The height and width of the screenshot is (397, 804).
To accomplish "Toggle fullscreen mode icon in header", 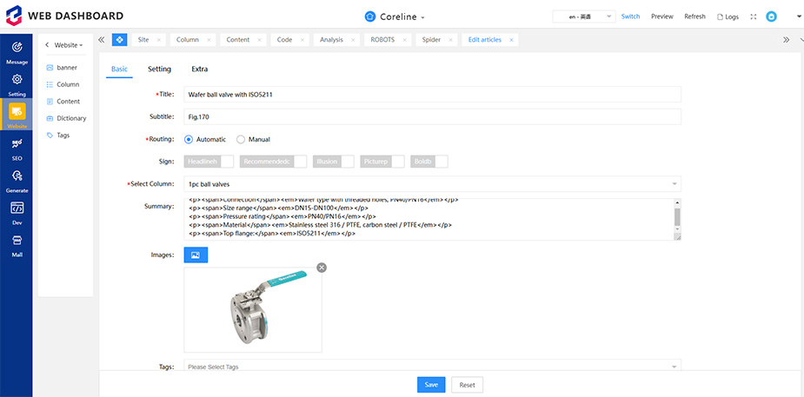I will (754, 17).
